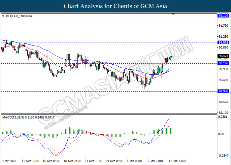Click the -0.2947 value on MACD scale
Viewport: 231px width, 165px height.
223,155
